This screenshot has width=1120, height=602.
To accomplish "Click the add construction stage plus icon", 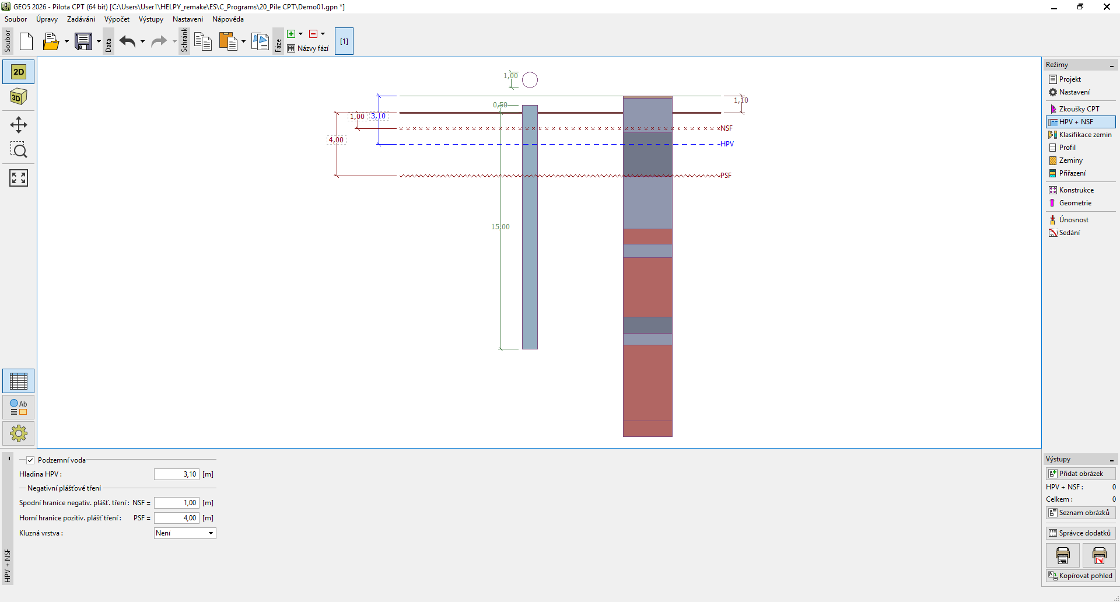I will pyautogui.click(x=291, y=34).
